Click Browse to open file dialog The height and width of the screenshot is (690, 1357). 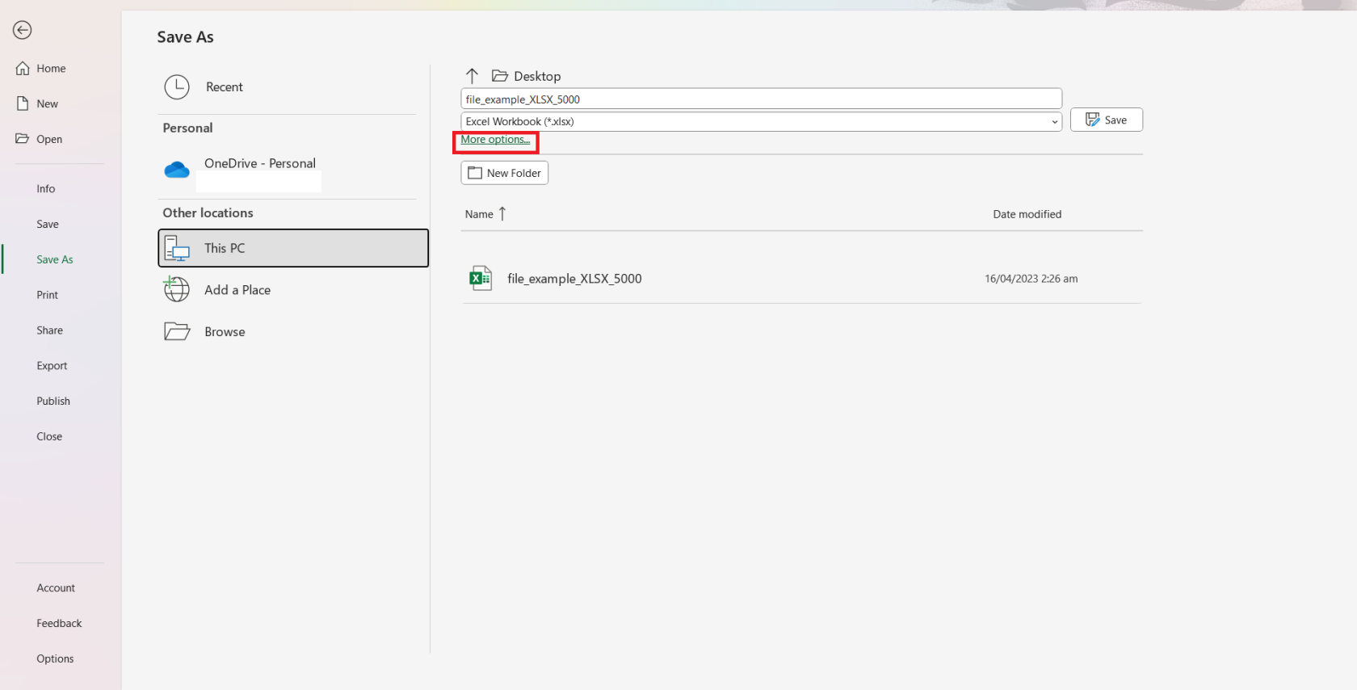tap(225, 332)
